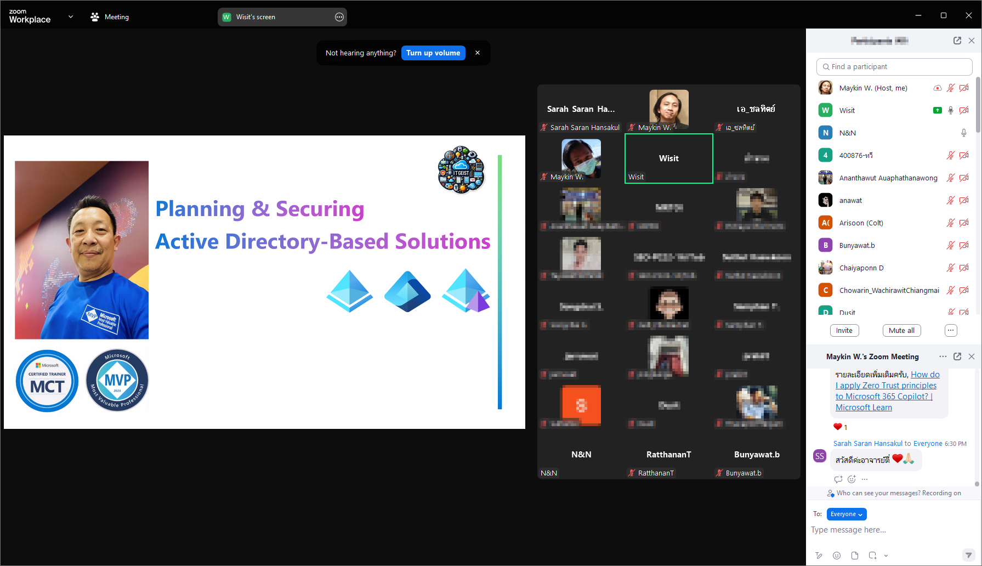Screen dimensions: 982x566
Task: Toggle N&N microphone icon
Action: tap(964, 133)
